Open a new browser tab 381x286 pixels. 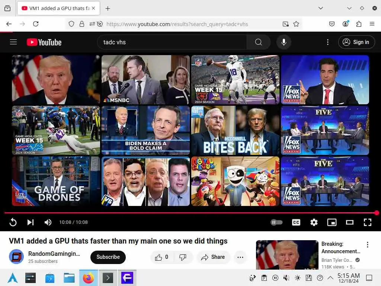[x=108, y=8]
